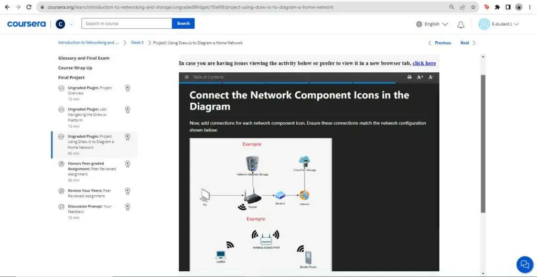Screen dimensions: 537x277
Task: Go to the Coursera home logo
Action: click(x=26, y=24)
